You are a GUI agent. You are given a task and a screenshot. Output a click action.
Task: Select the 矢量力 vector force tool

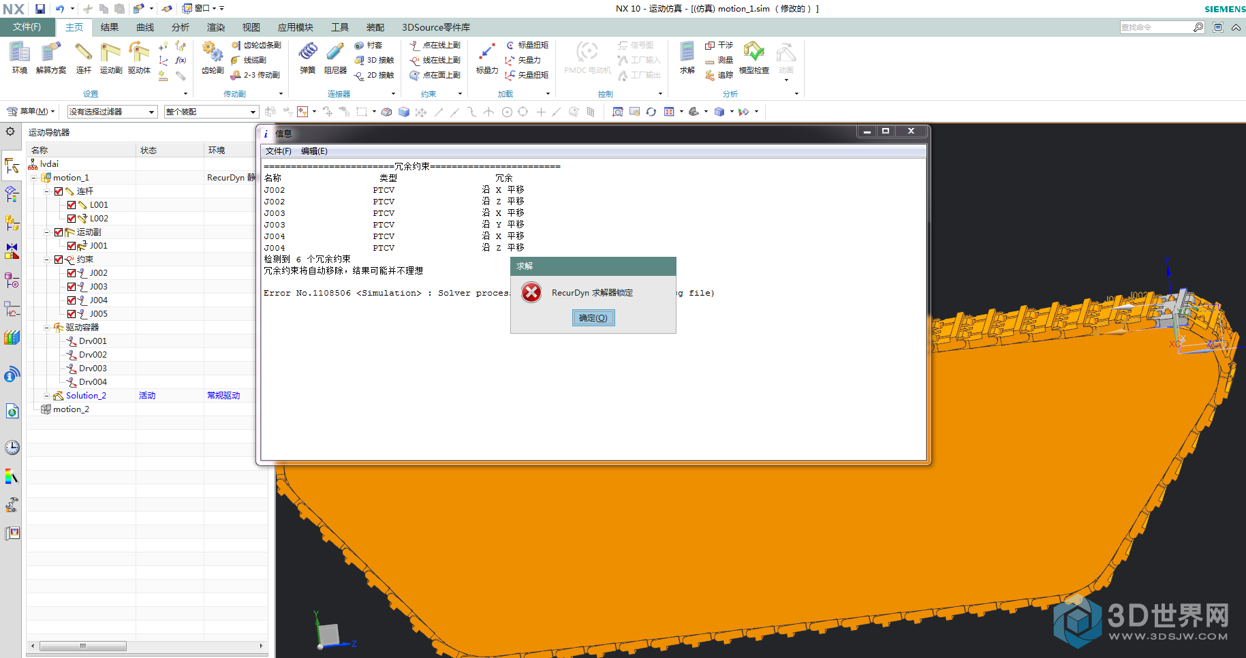coord(523,60)
